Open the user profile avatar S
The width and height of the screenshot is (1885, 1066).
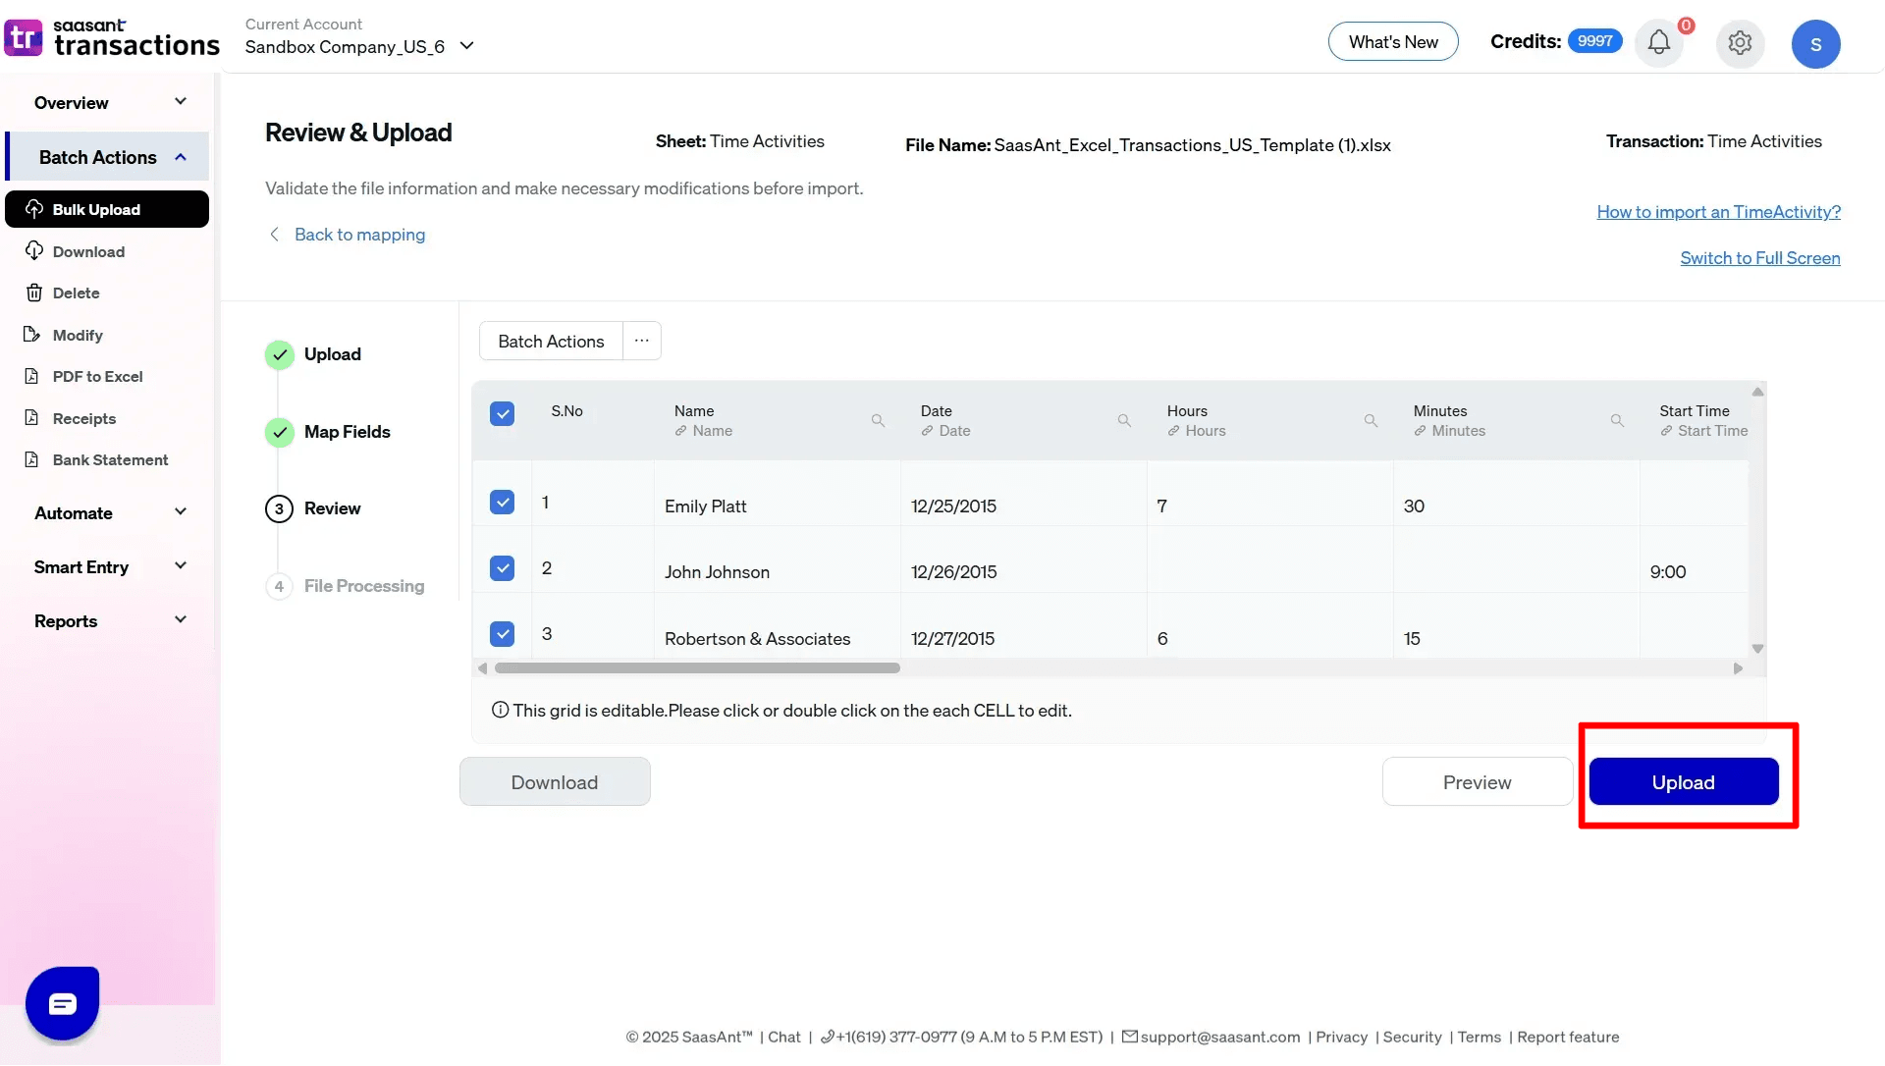coord(1815,44)
